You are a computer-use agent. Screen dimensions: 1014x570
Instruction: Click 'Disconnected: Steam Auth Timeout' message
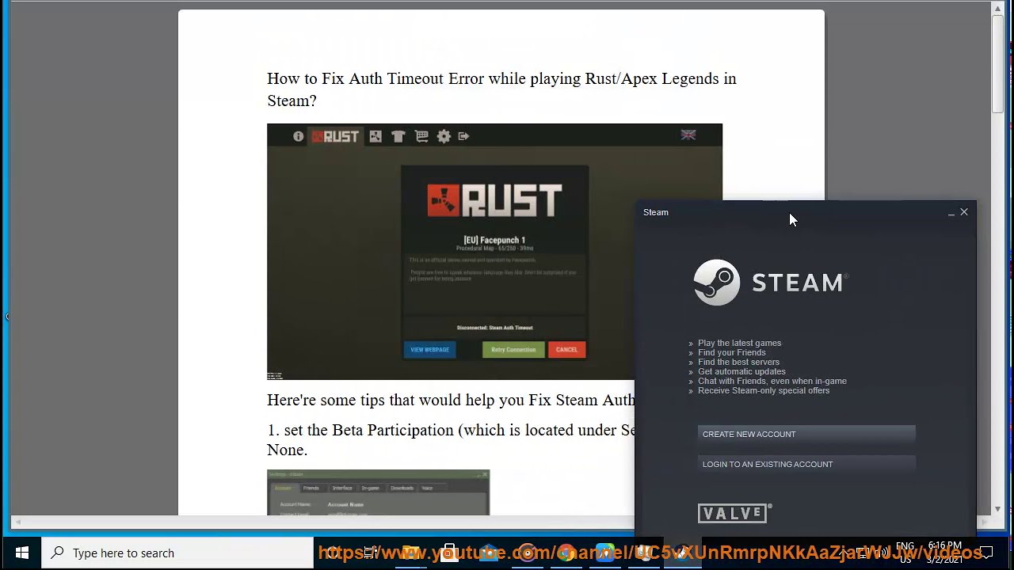(494, 328)
